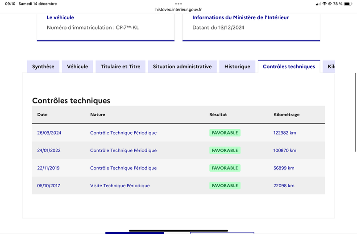Click the FAVORABLE badge for 24/01/2022
Image resolution: width=357 pixels, height=234 pixels.
pyautogui.click(x=225, y=150)
